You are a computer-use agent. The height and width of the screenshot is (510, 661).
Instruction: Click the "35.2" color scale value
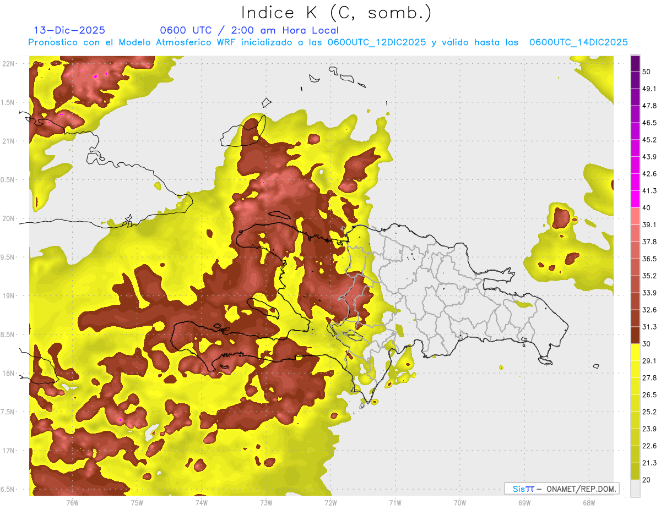click(649, 276)
